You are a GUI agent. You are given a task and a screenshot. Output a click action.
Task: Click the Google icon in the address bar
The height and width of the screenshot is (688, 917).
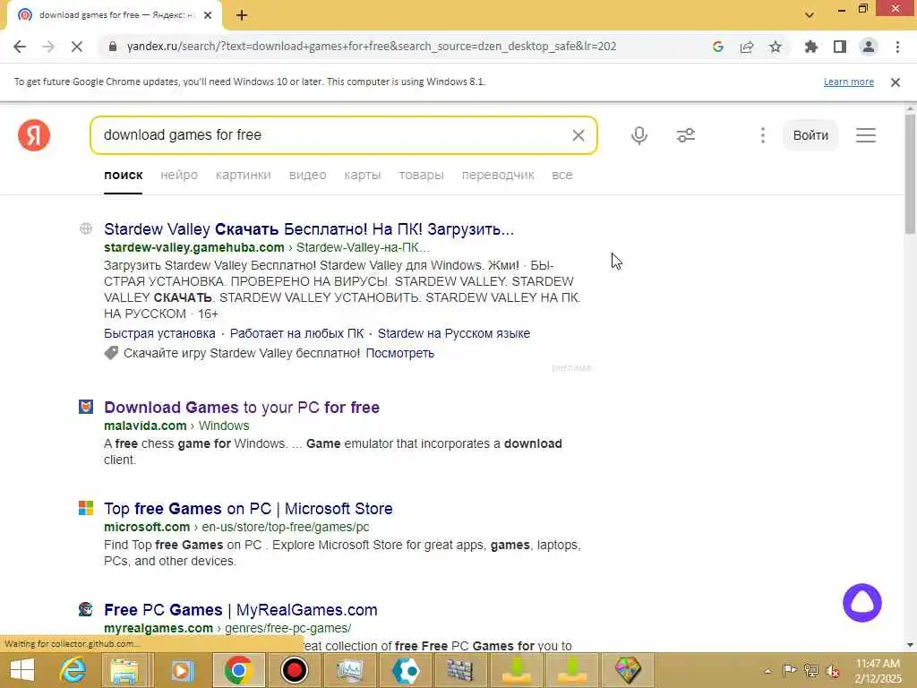point(717,47)
